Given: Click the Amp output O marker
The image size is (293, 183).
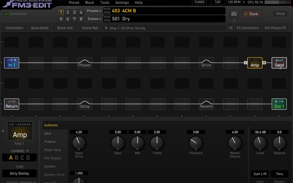Looking at the screenshot, I should click(x=264, y=63).
